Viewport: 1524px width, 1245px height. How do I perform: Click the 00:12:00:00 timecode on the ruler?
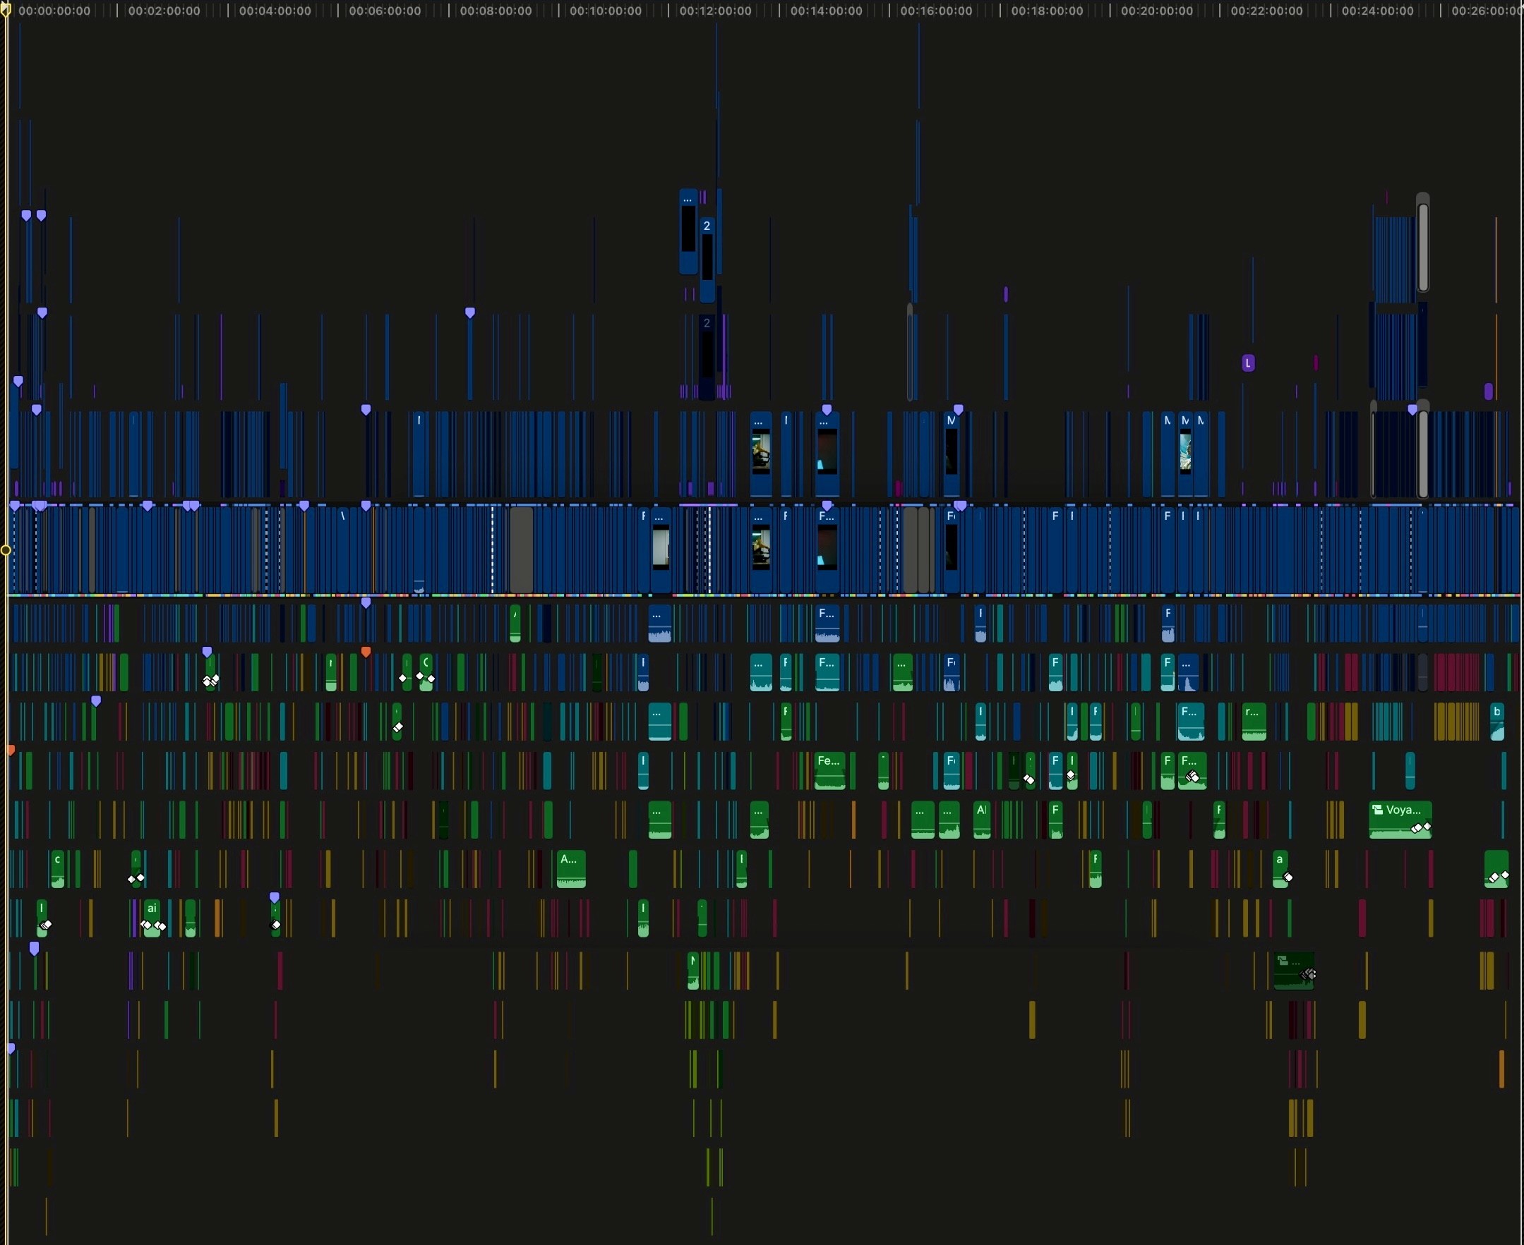coord(714,11)
